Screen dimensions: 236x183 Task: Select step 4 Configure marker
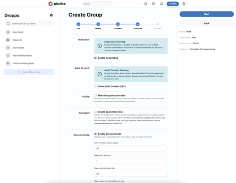[x=138, y=24]
